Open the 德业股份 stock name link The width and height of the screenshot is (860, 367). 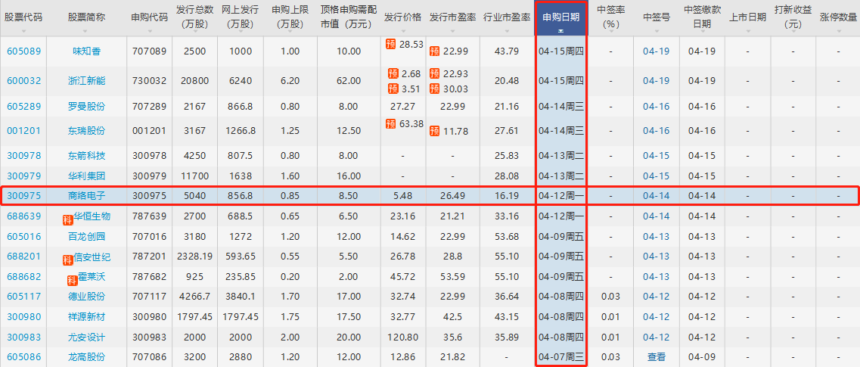87,296
